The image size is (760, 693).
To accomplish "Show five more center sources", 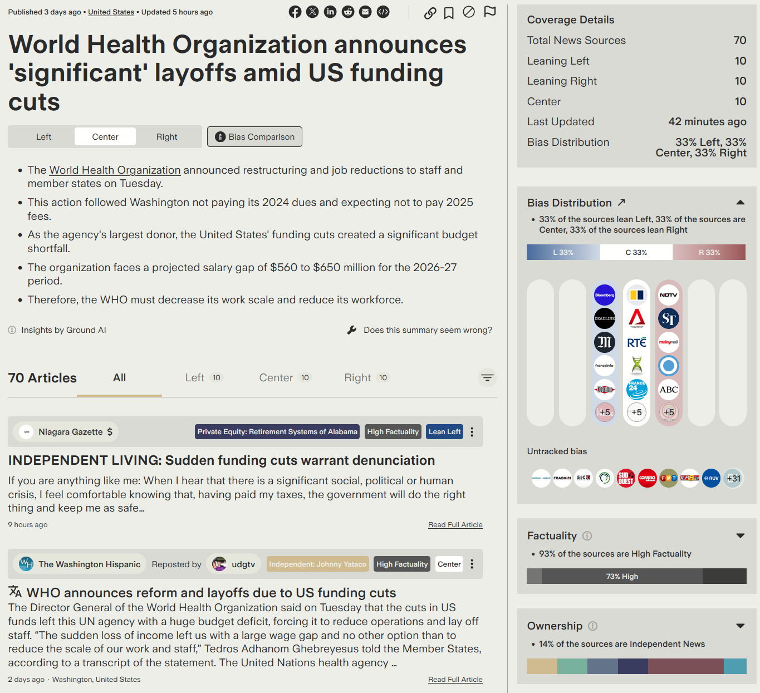I will [x=637, y=412].
